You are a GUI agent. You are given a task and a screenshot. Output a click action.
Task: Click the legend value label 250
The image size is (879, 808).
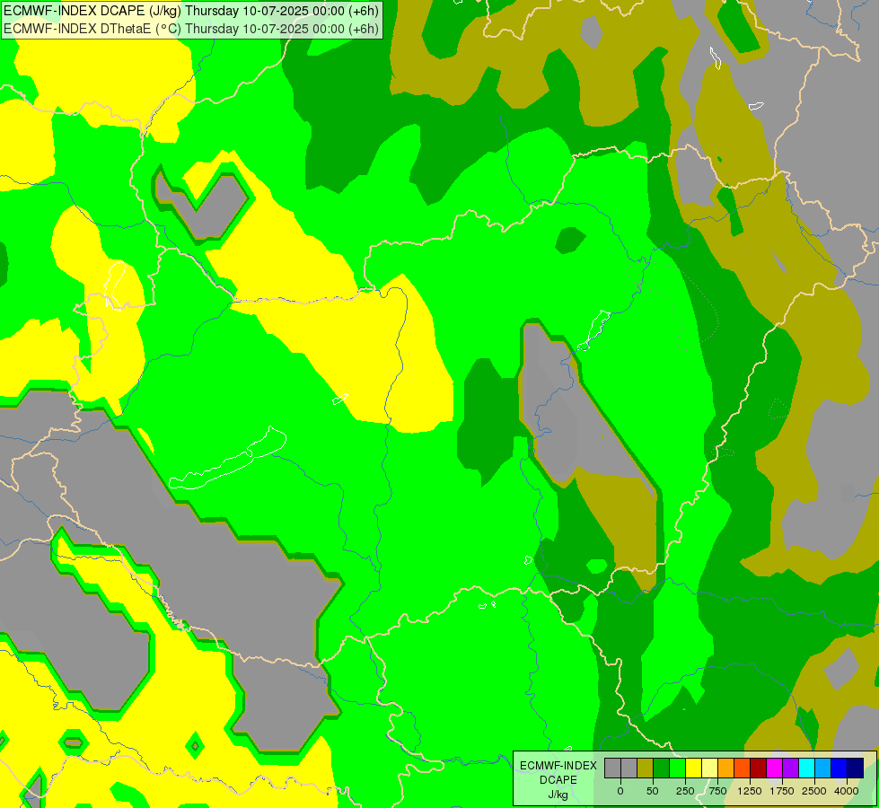(x=685, y=791)
